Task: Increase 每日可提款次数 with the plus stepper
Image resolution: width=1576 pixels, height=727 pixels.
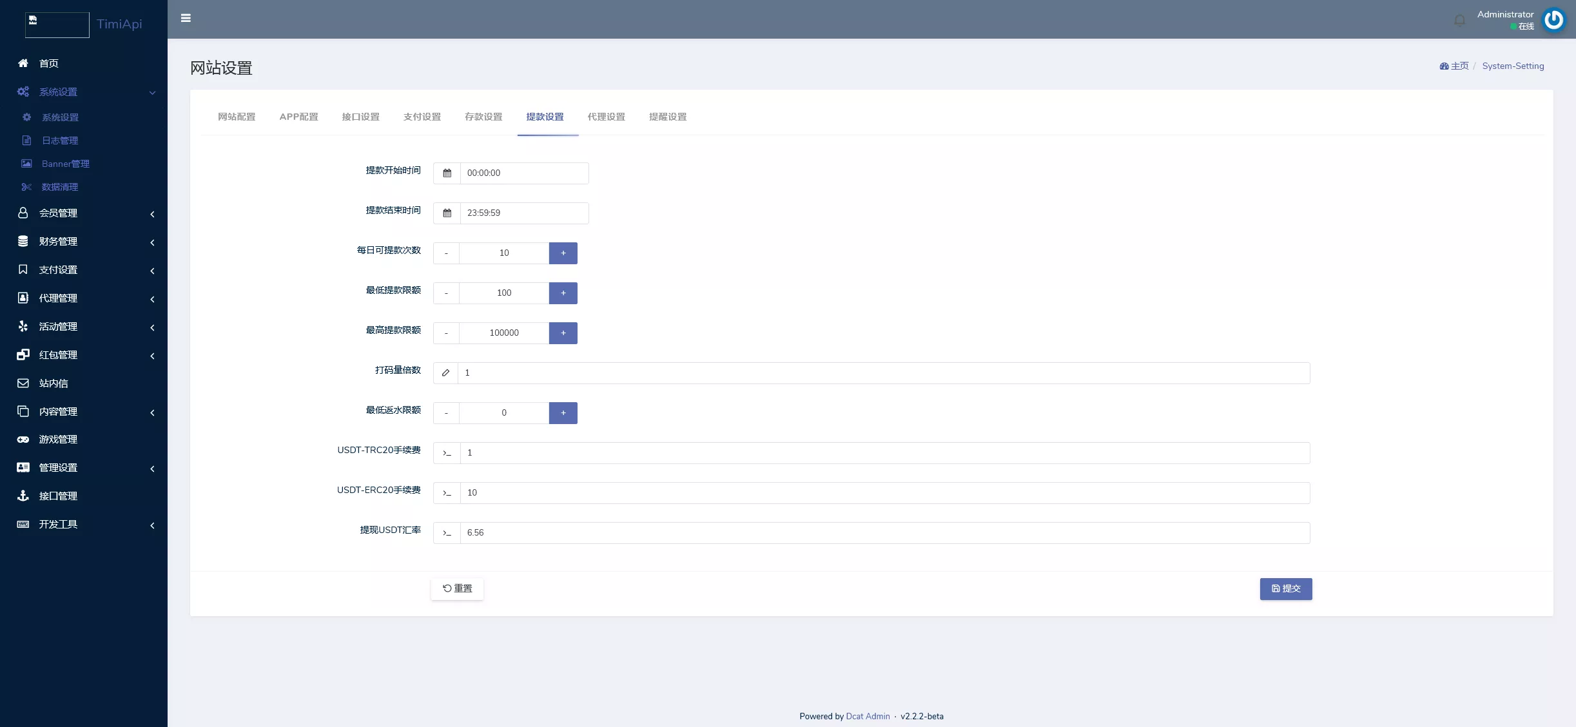Action: 562,253
